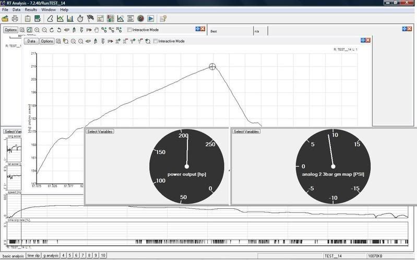Viewport: 417px width, 261px height.
Task: Open the Results menu
Action: click(31, 10)
